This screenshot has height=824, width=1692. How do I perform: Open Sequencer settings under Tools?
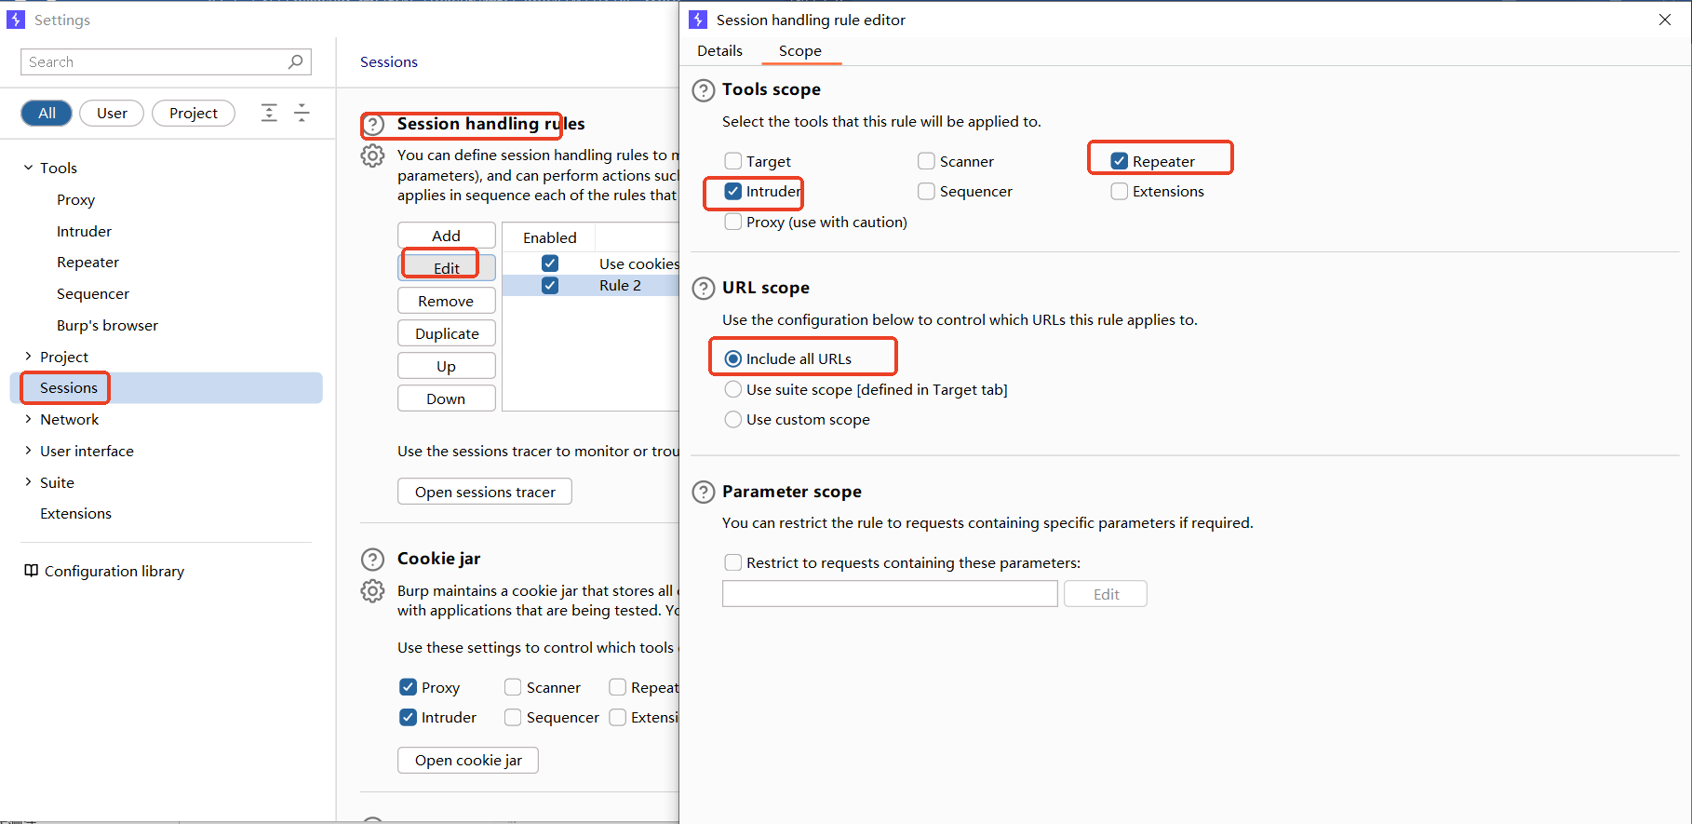(x=93, y=293)
